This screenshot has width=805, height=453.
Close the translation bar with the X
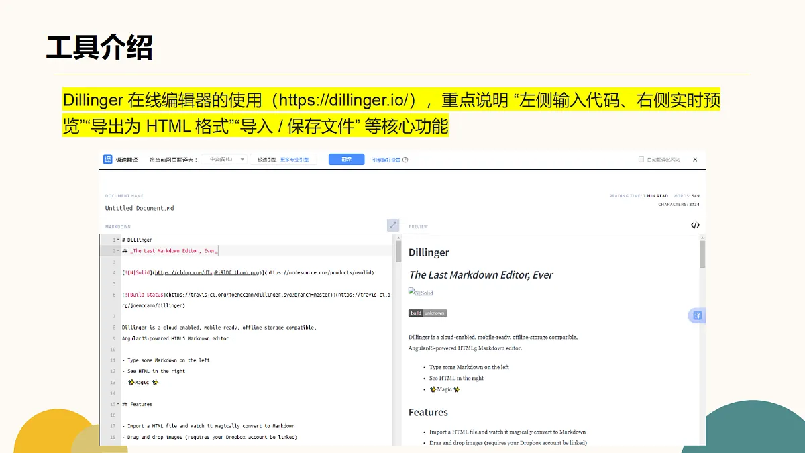tap(695, 160)
